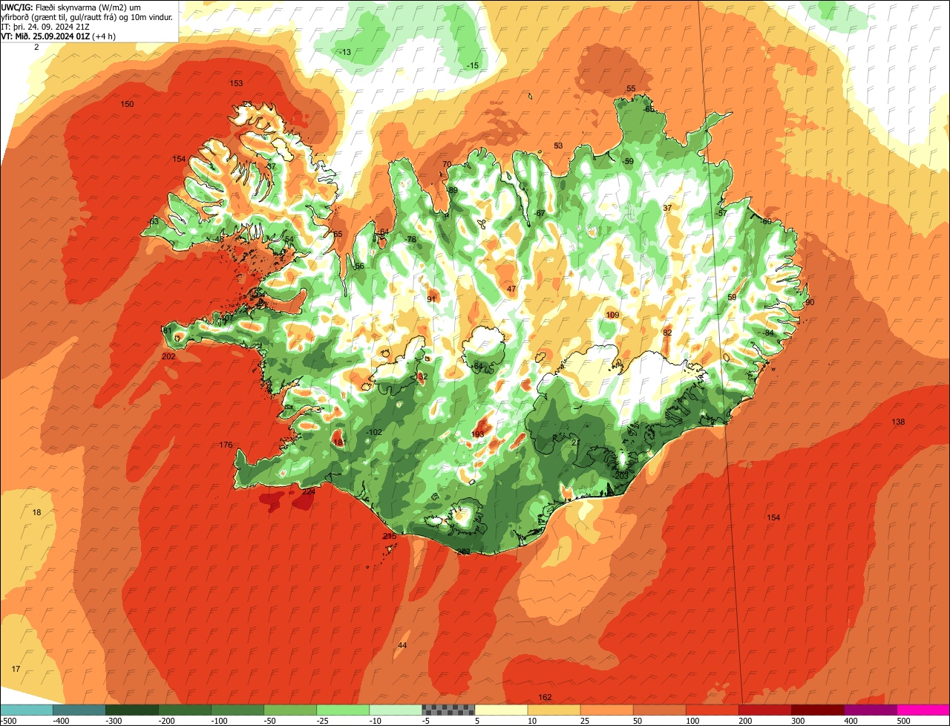Select the checkered swatch between -5 and 5

click(x=448, y=709)
